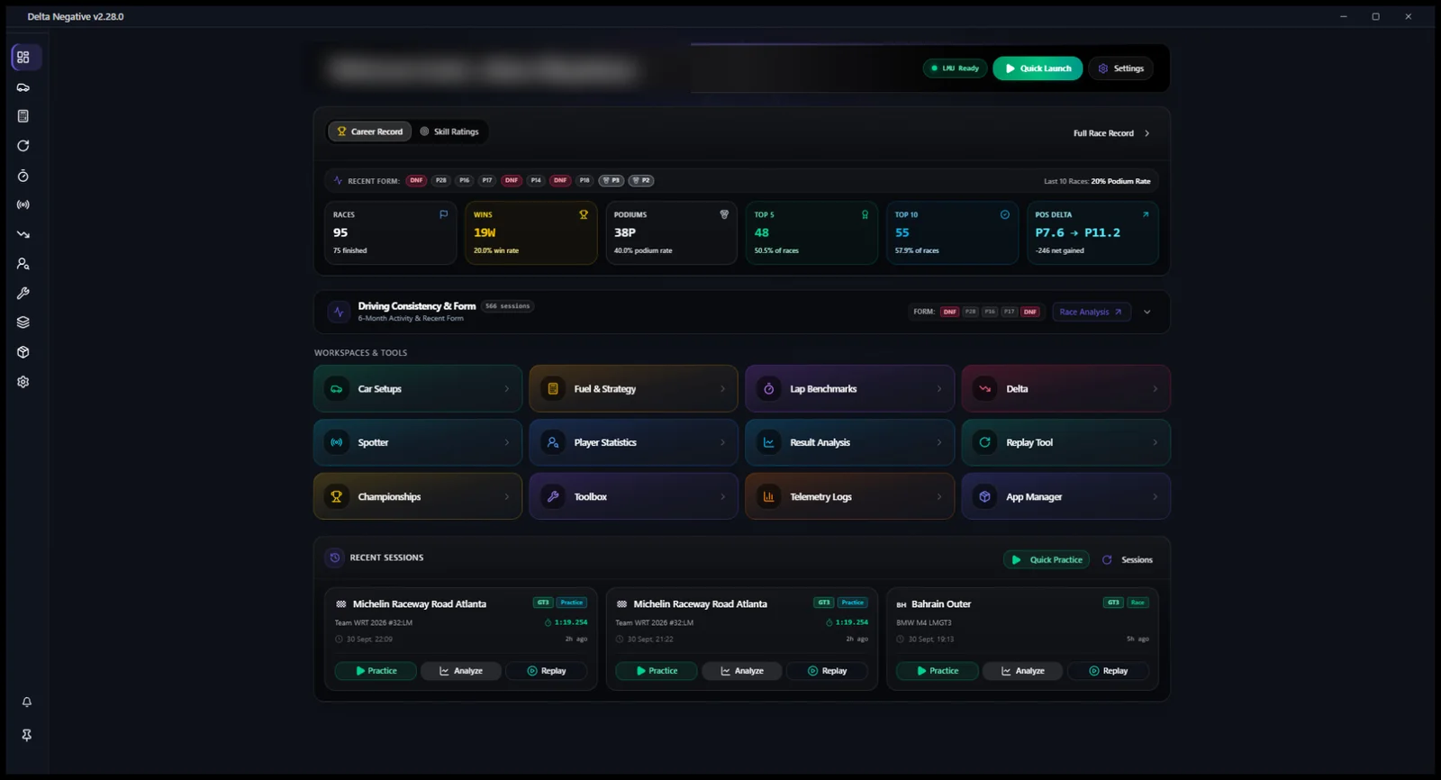Open Toolbox via its card chevron
Screen dimensions: 1441x780
click(722, 496)
